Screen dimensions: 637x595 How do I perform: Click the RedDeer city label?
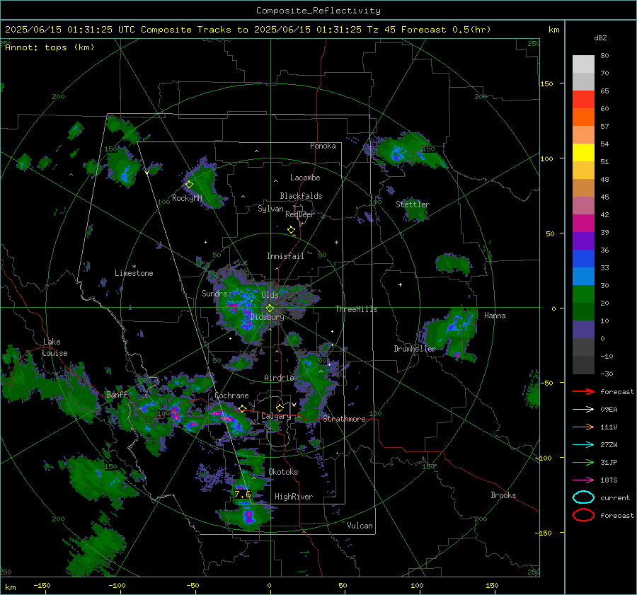tap(300, 214)
